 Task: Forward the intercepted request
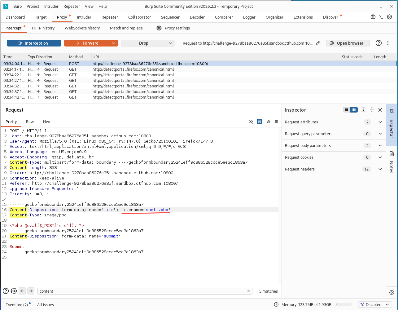[86, 43]
